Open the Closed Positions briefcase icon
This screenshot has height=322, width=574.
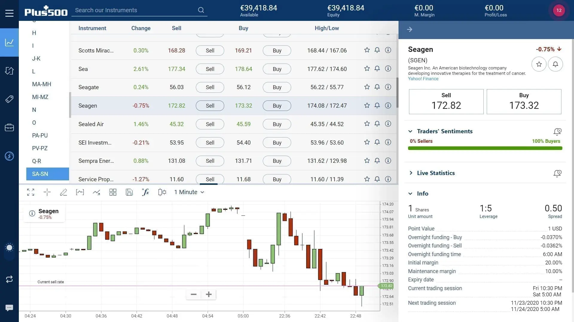9,128
